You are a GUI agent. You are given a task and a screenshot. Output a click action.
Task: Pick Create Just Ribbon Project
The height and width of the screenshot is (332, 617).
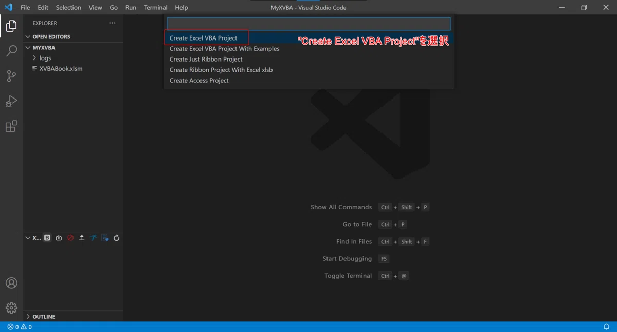tap(309, 59)
